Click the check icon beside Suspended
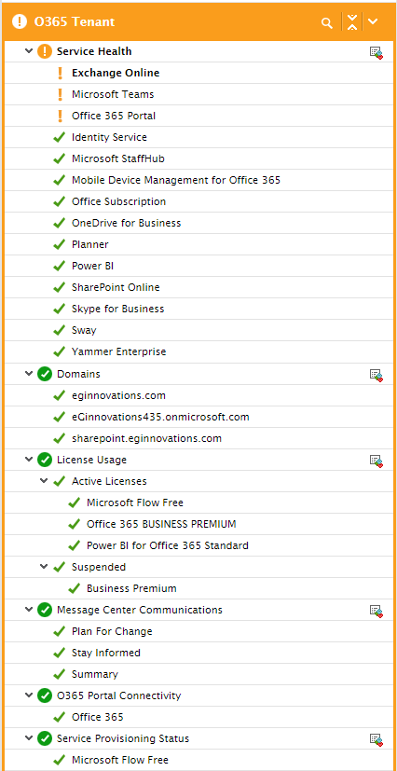Screen dimensions: 397x771 (x=60, y=567)
